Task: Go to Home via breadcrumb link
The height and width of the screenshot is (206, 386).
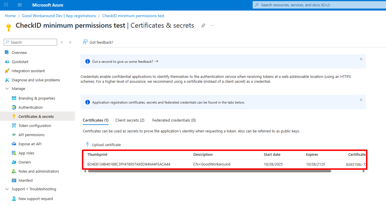Action: 10,16
